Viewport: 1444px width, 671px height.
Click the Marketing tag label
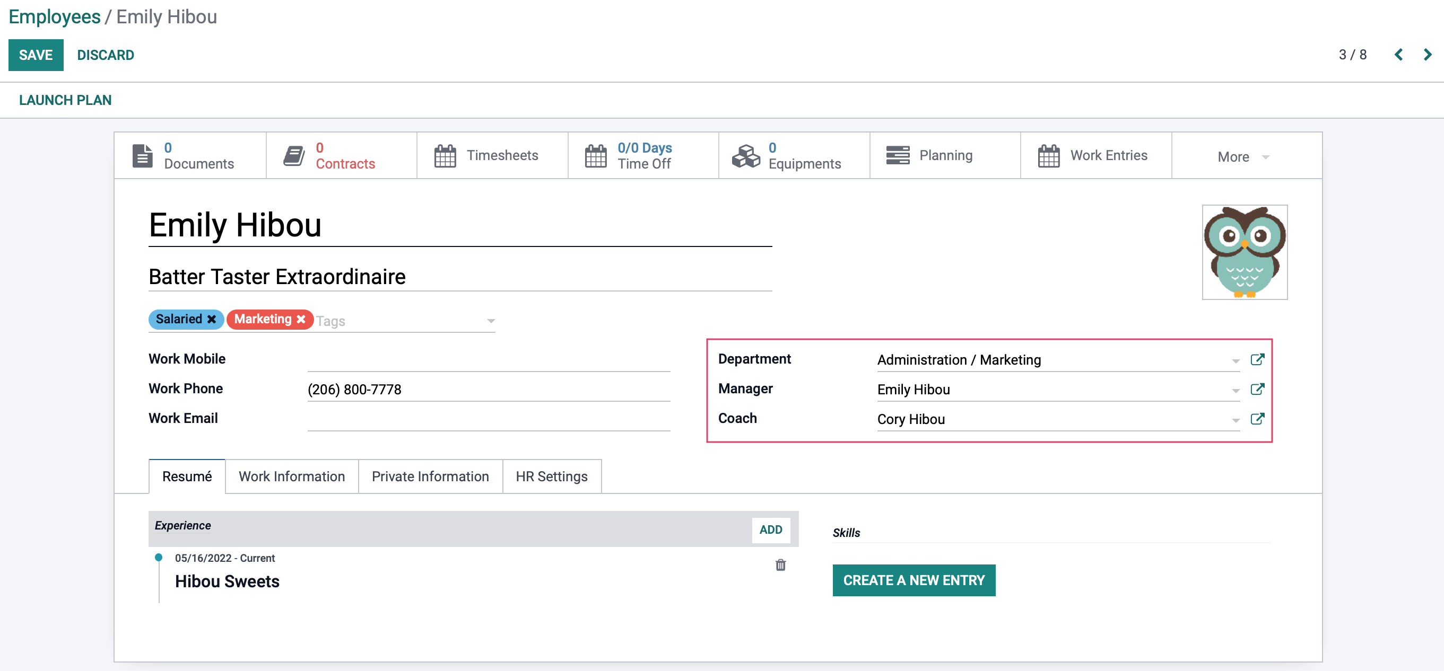pyautogui.click(x=263, y=319)
